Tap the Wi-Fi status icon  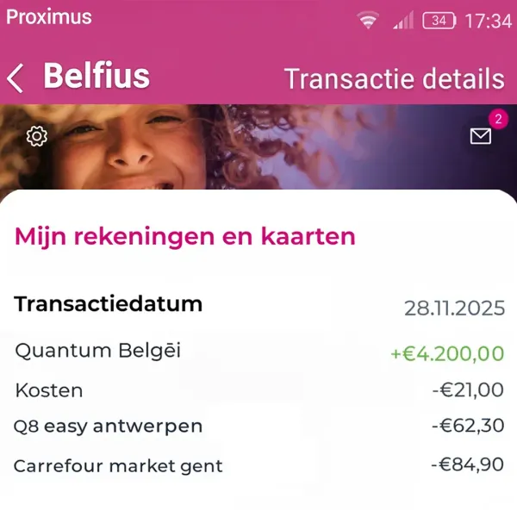click(x=369, y=21)
